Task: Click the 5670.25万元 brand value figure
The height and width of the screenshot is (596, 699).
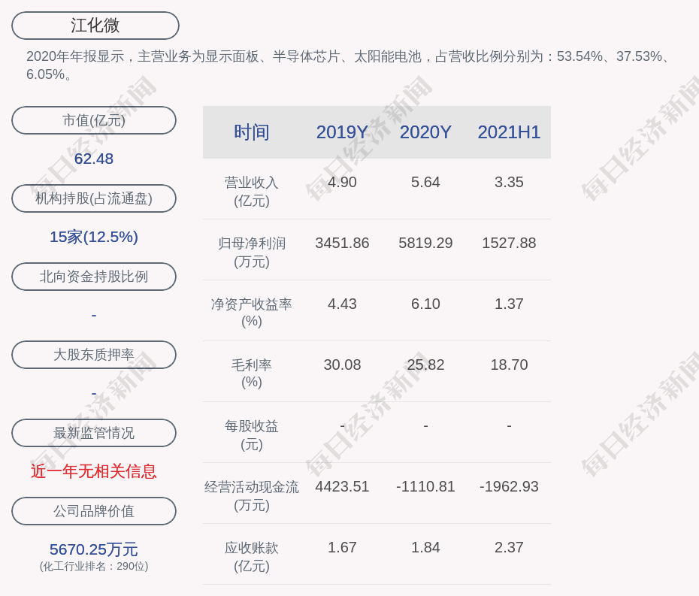Action: point(94,549)
